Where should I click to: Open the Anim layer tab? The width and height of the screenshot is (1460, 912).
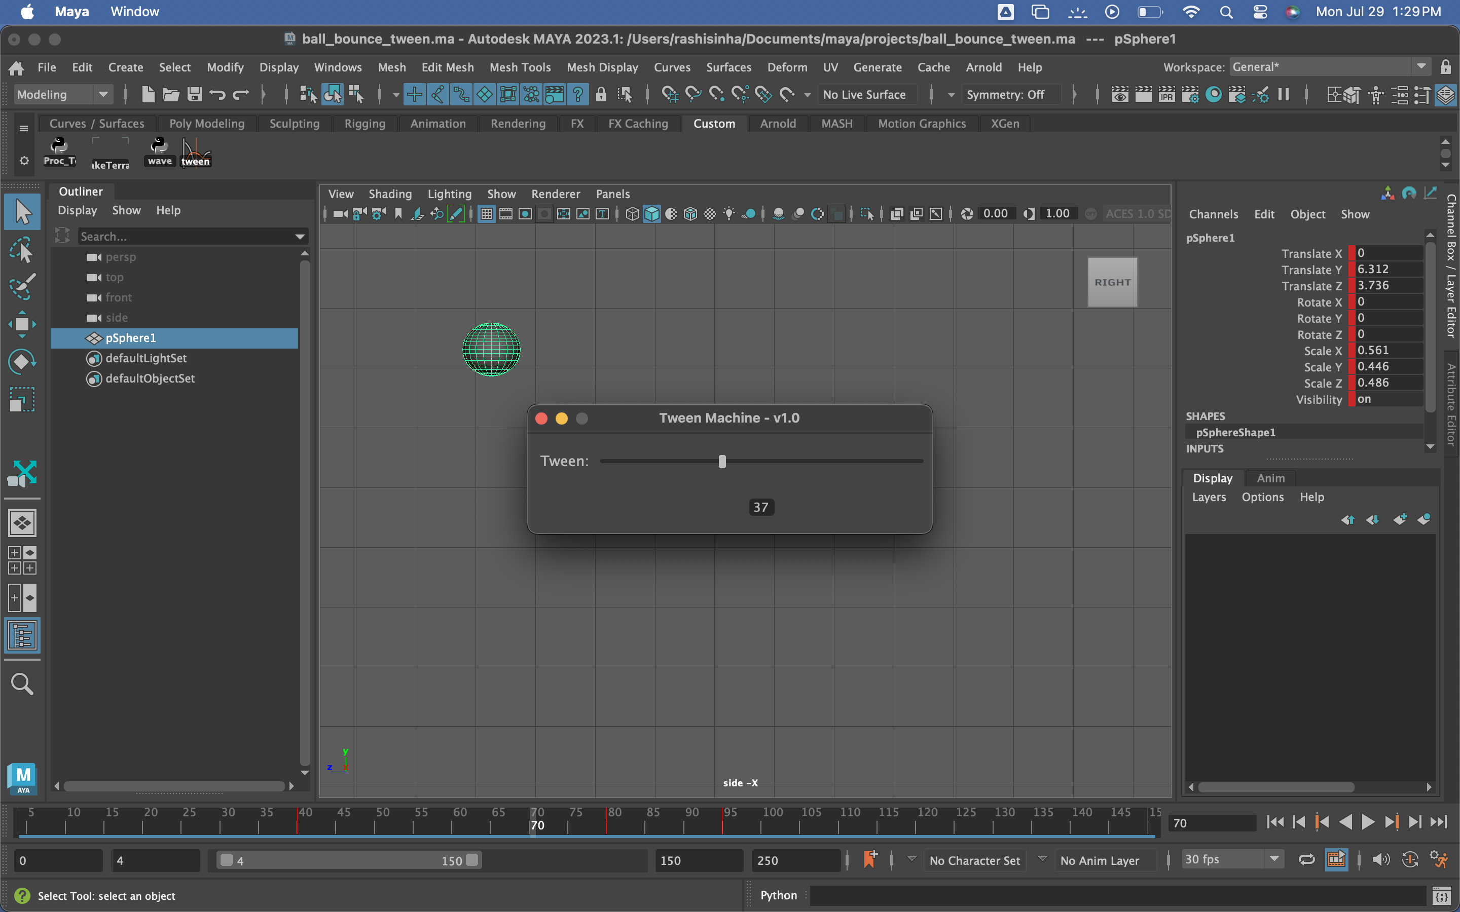click(x=1270, y=478)
